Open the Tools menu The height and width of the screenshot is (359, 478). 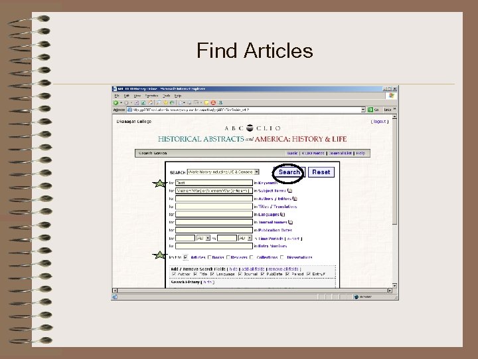167,96
